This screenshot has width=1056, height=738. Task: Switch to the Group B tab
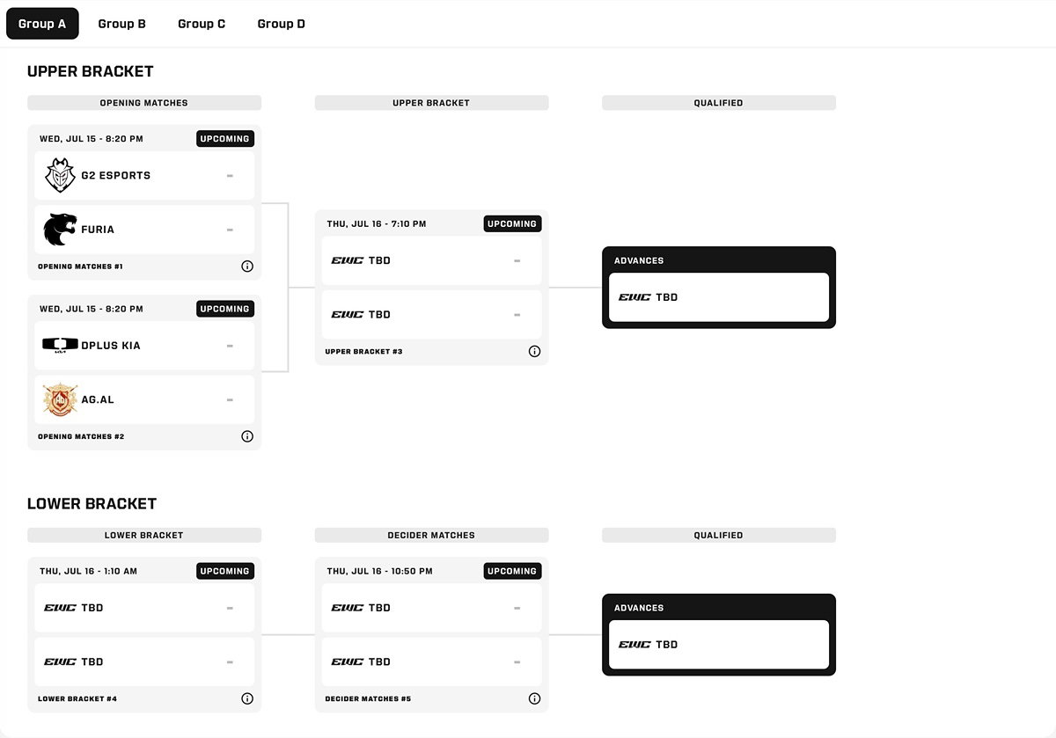(x=122, y=24)
